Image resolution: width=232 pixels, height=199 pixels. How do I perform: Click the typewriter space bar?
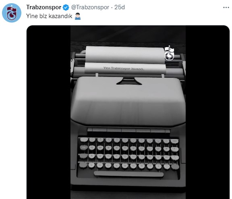pyautogui.click(x=128, y=174)
